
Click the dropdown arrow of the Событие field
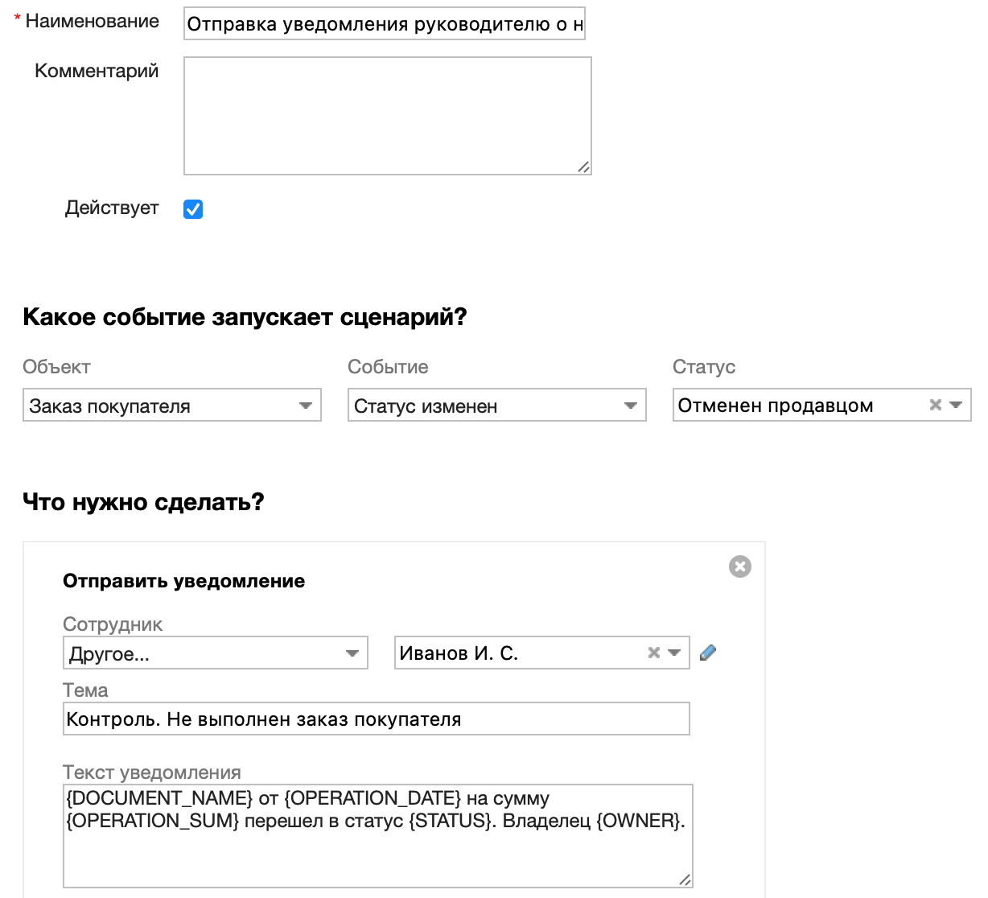(x=630, y=406)
